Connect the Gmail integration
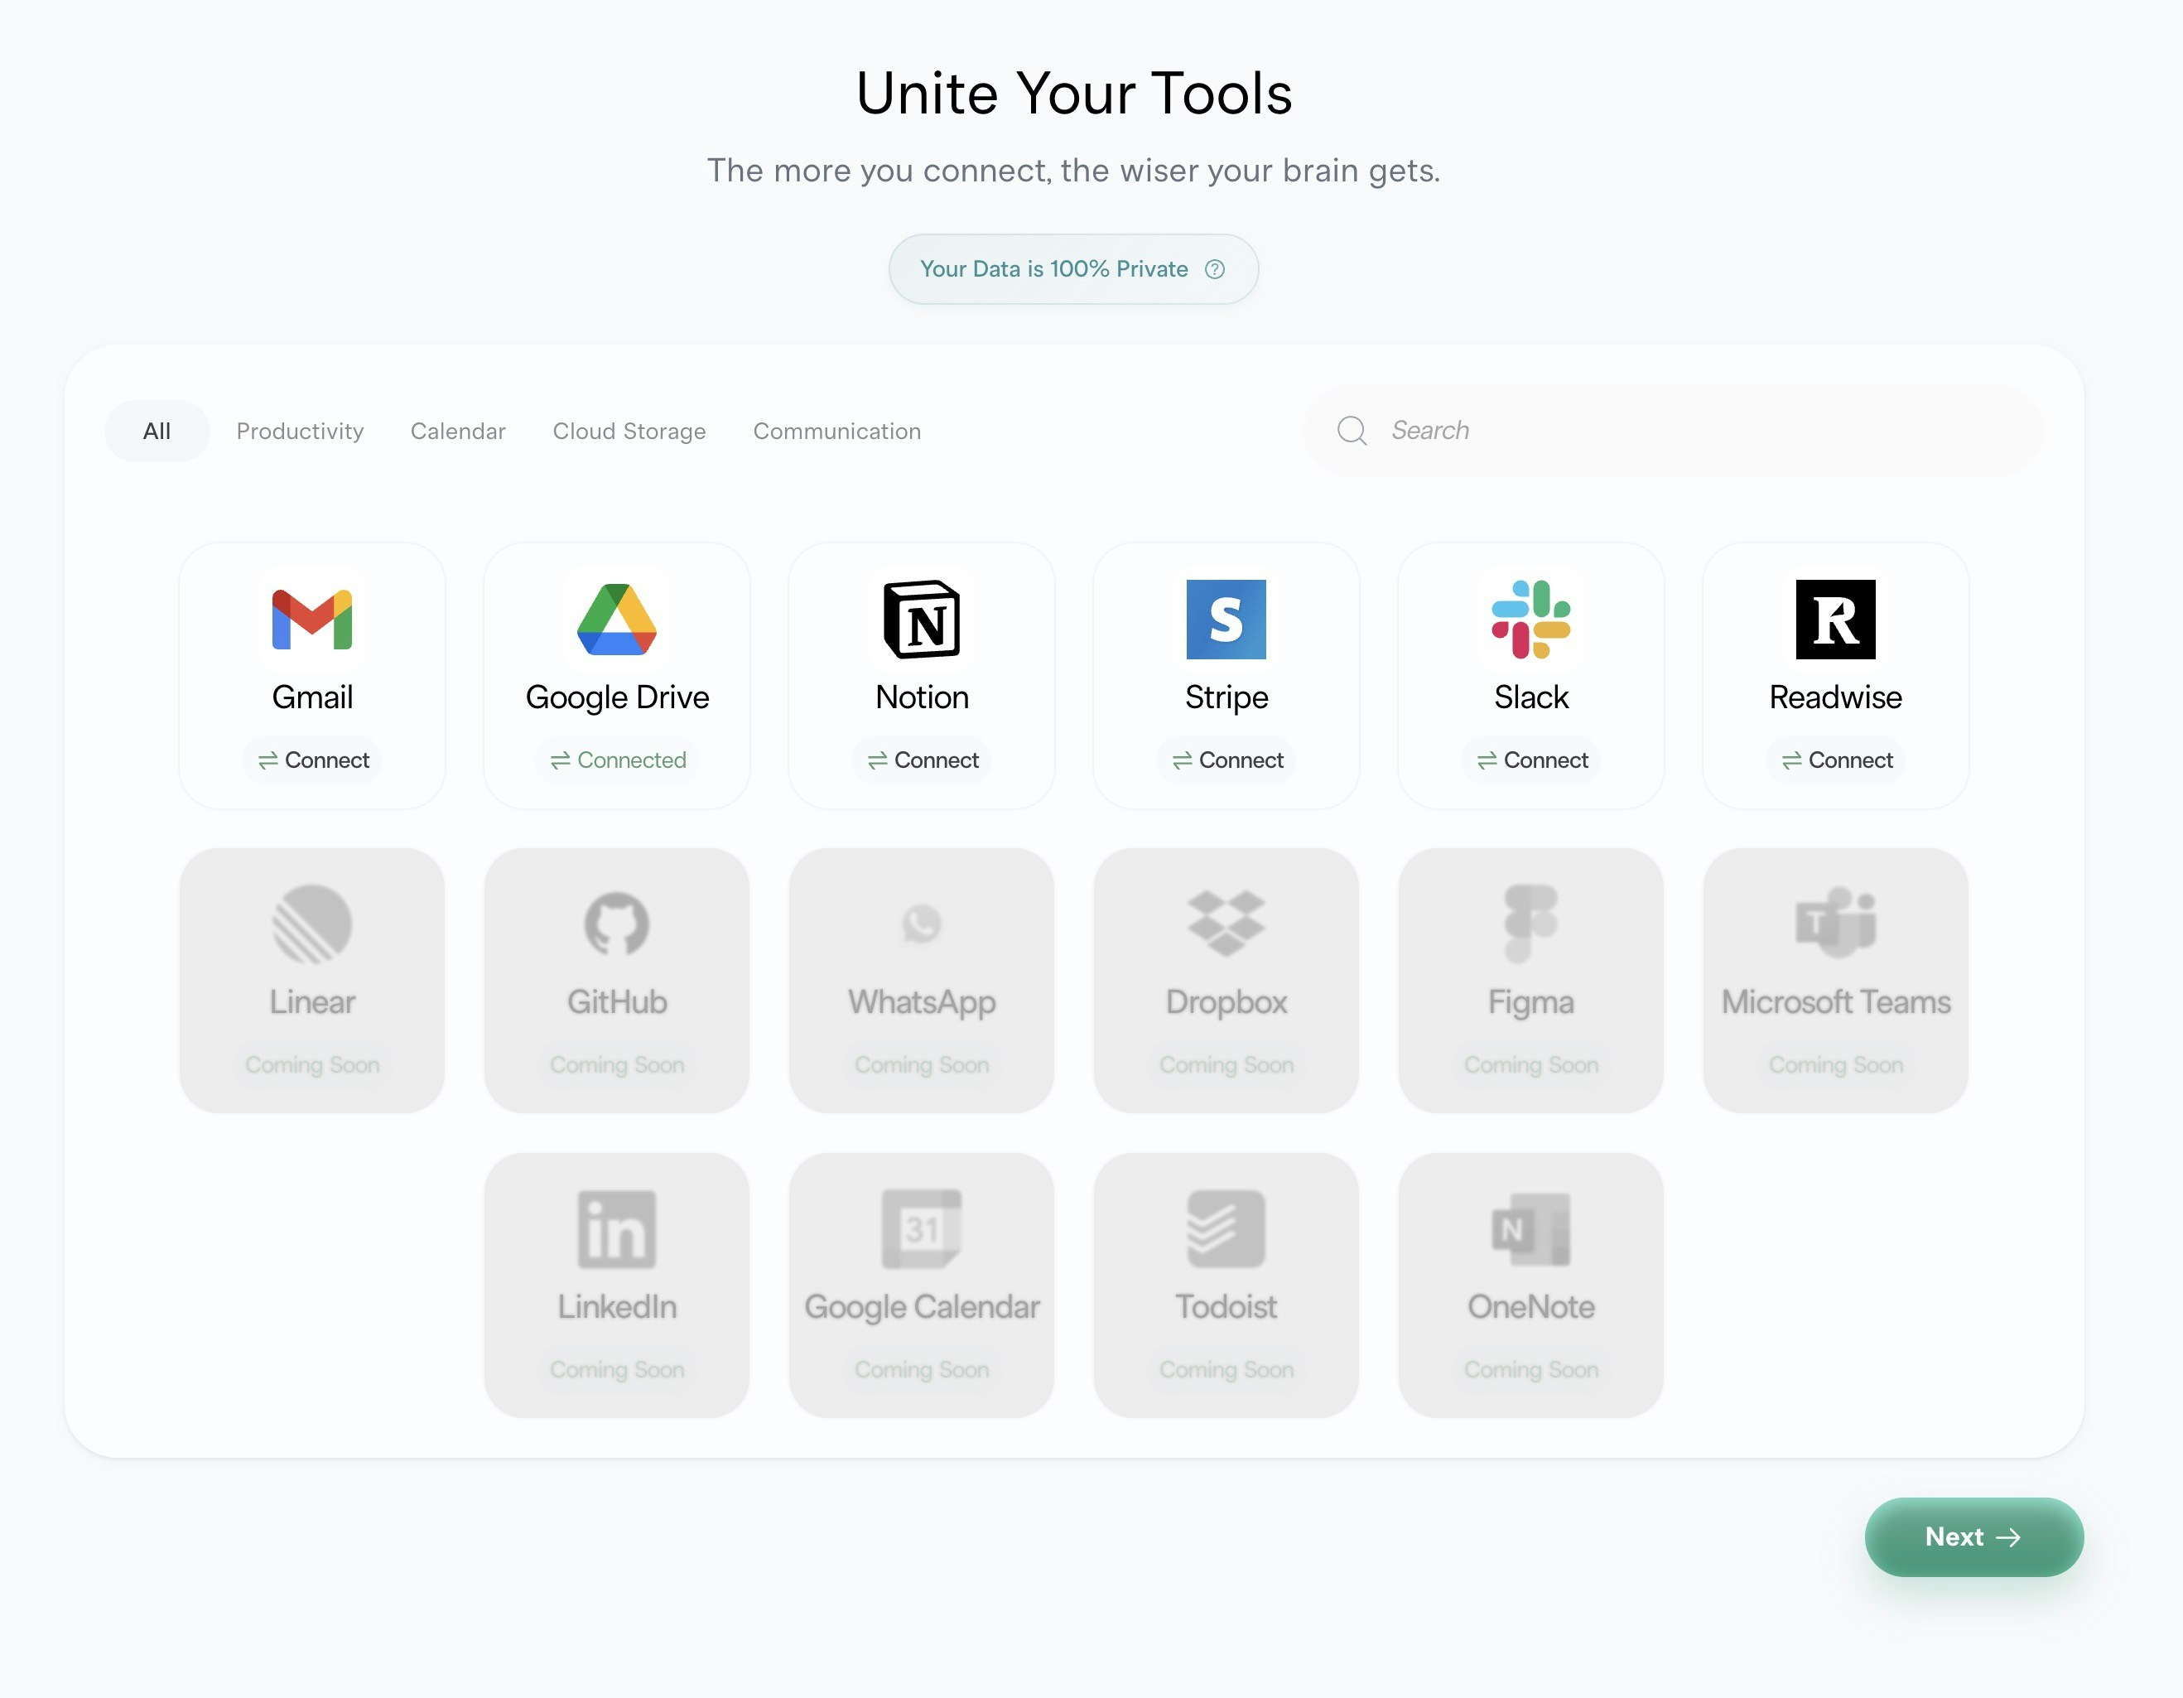The height and width of the screenshot is (1698, 2183). pyautogui.click(x=313, y=760)
